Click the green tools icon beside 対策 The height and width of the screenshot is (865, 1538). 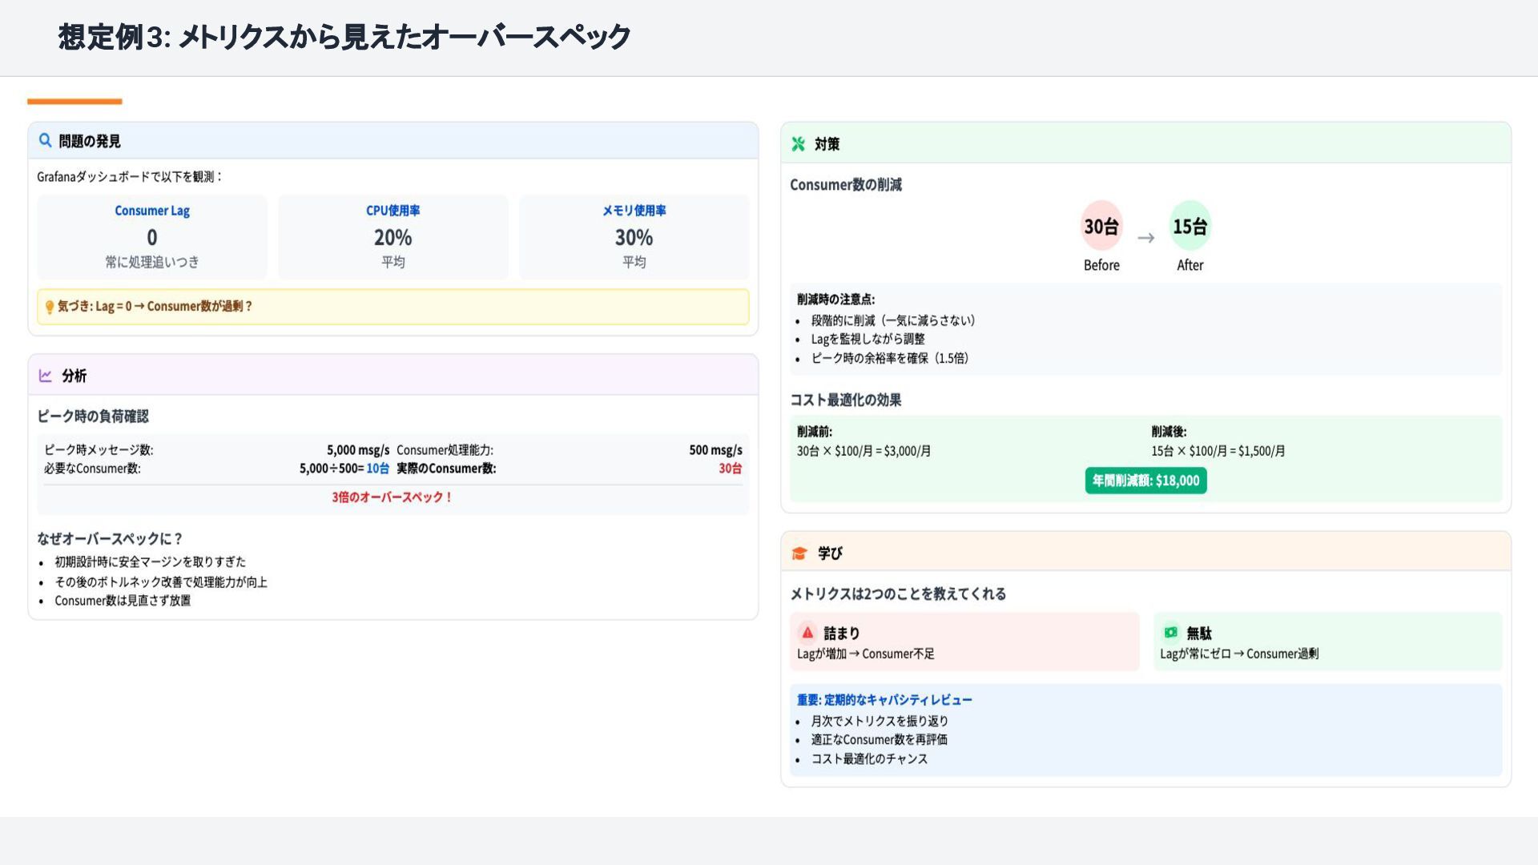point(798,144)
